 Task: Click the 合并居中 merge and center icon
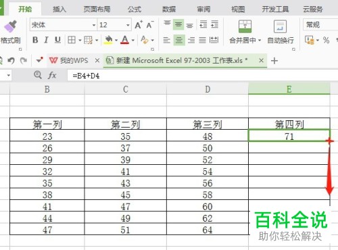(245, 26)
